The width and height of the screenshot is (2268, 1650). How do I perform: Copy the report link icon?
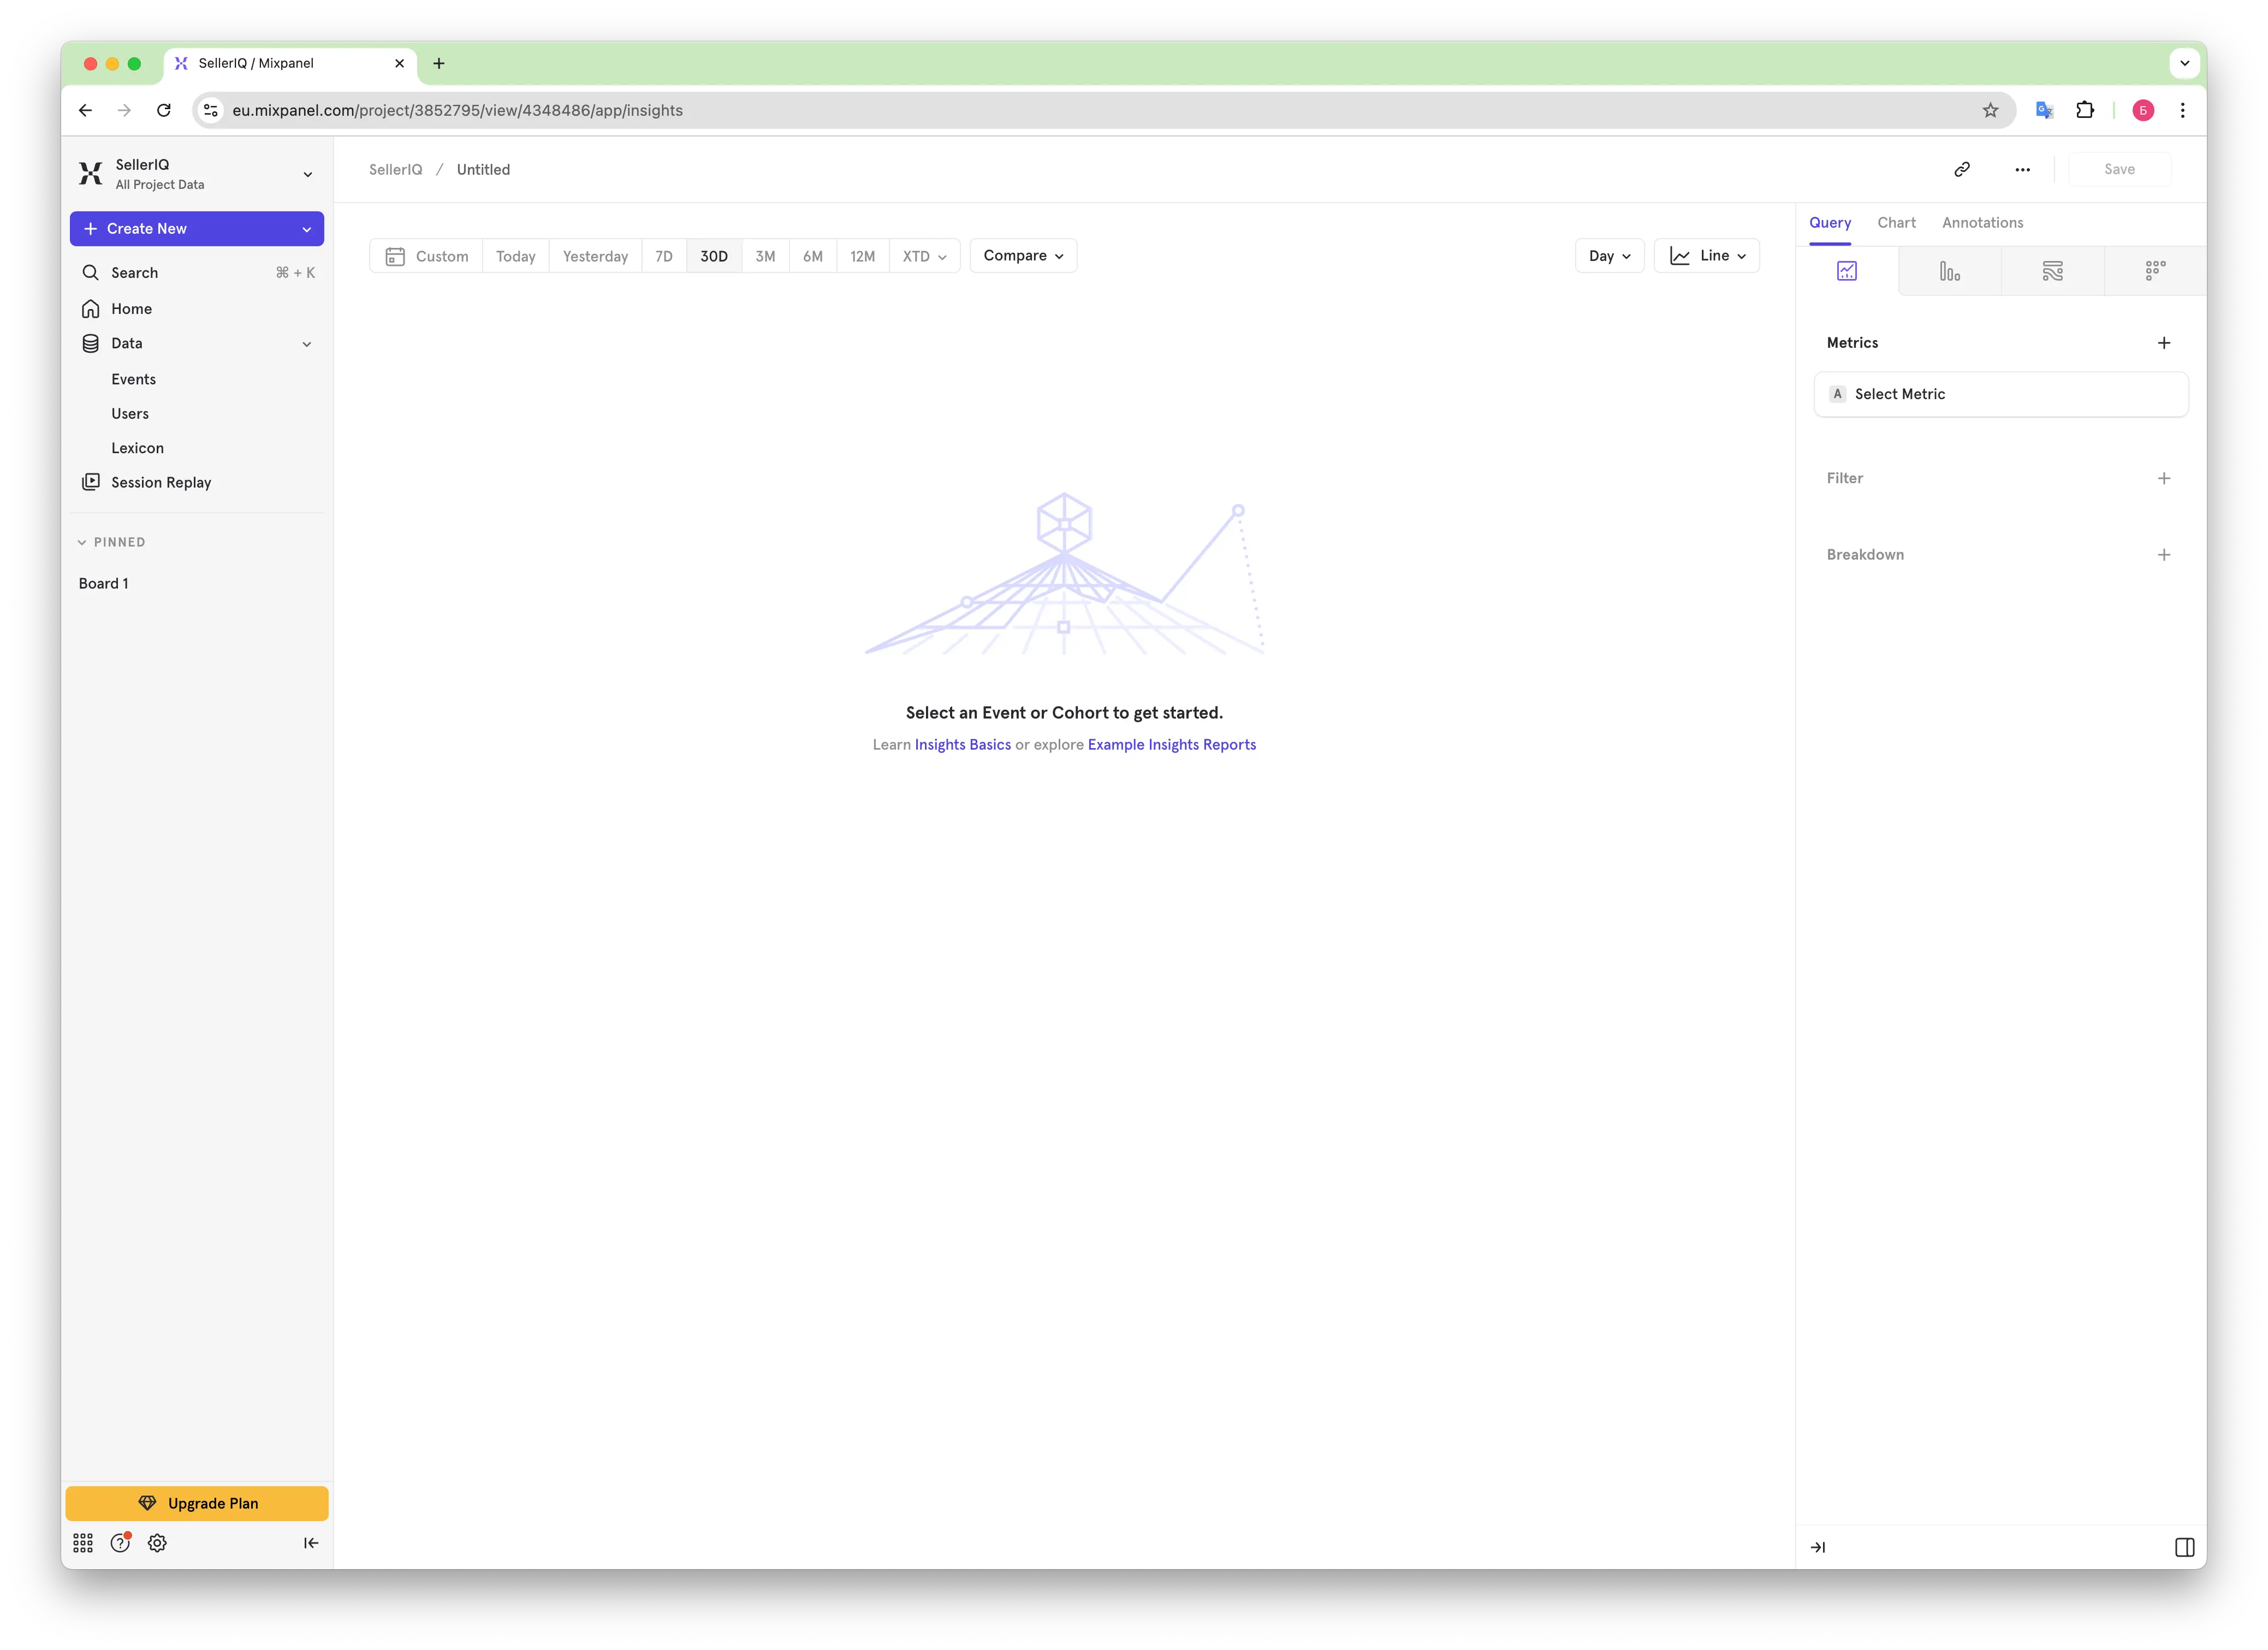pos(1962,169)
